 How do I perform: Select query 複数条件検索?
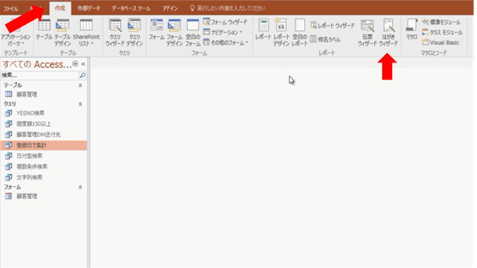[x=43, y=167]
